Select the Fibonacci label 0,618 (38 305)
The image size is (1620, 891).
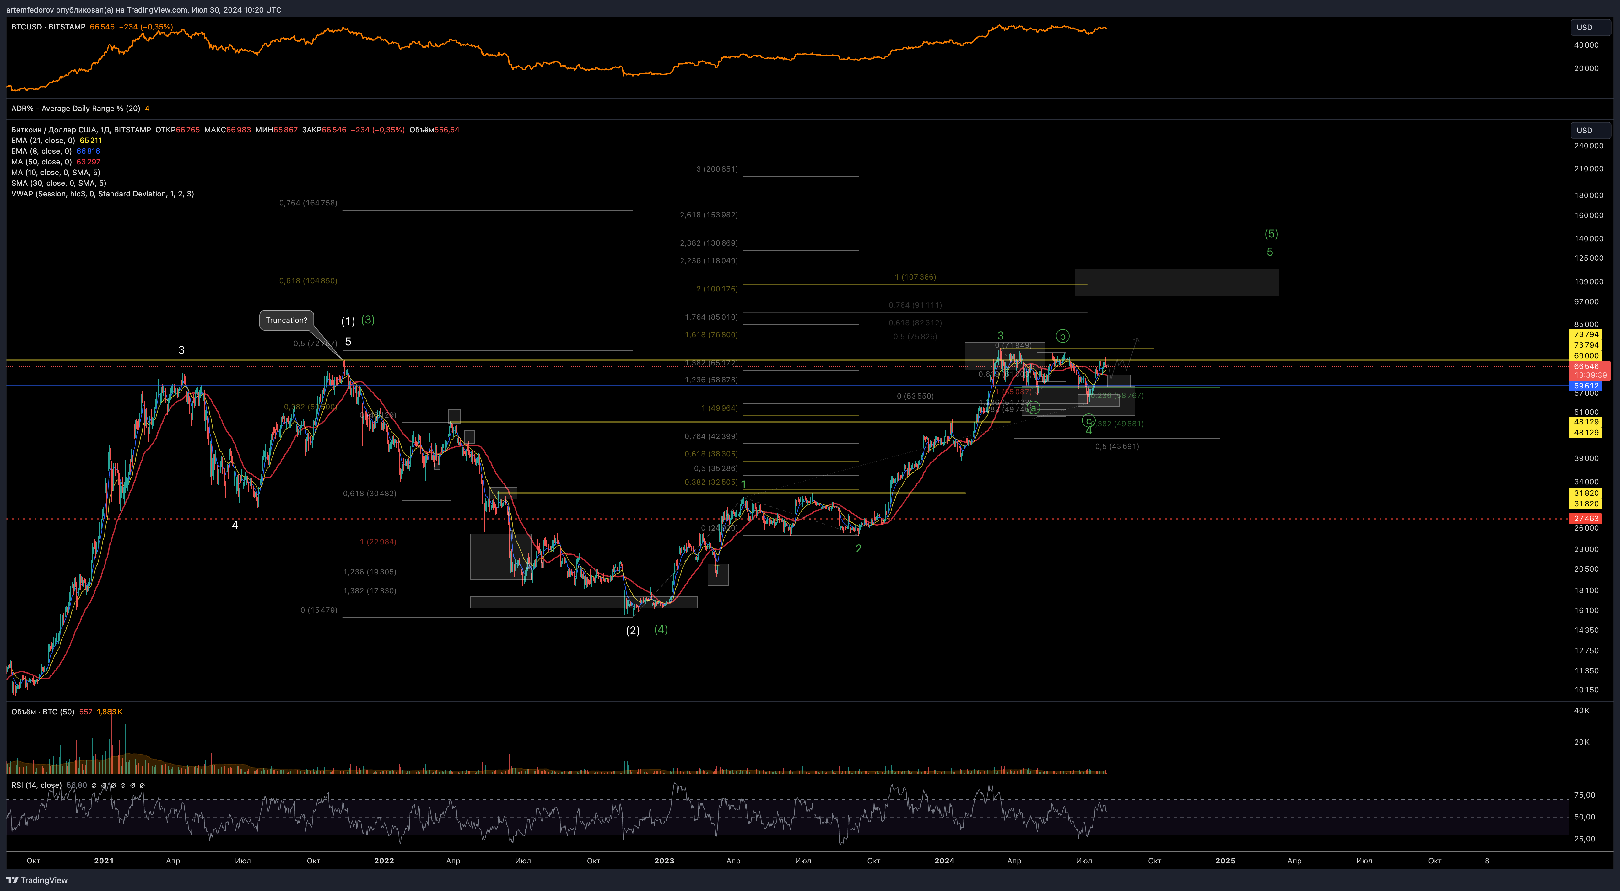click(x=711, y=454)
